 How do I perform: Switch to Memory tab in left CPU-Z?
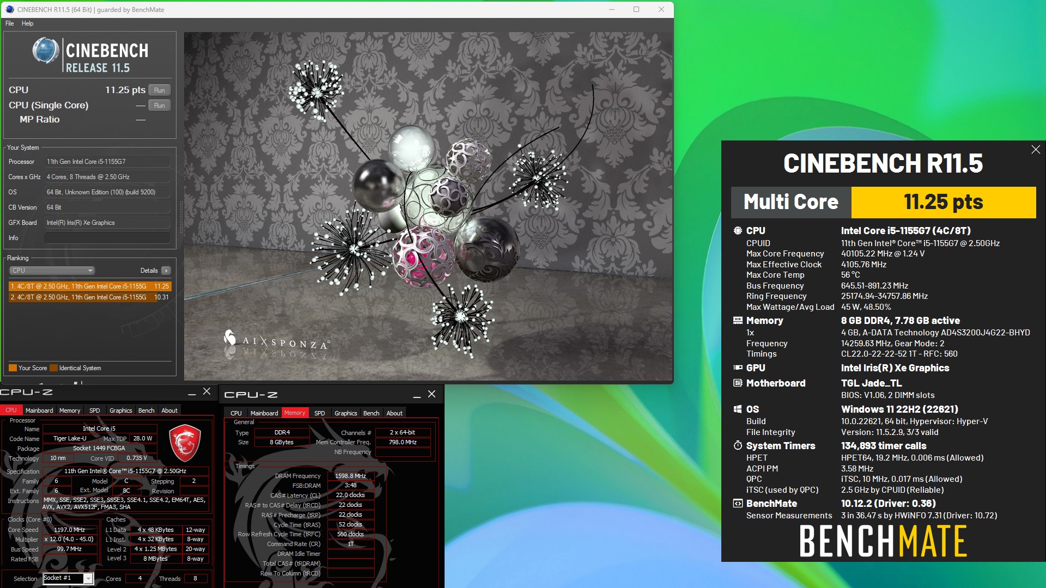(70, 411)
